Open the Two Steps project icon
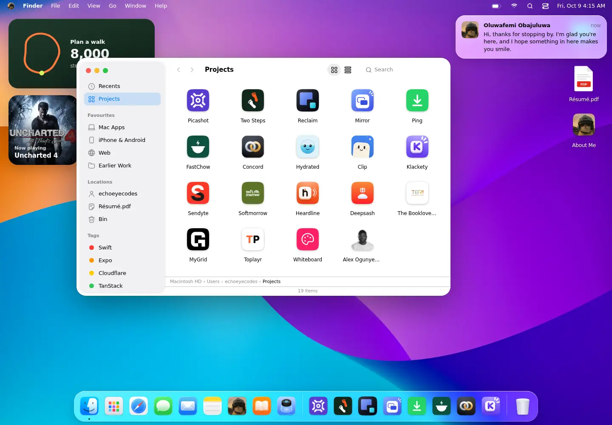This screenshot has height=425, width=612. (x=253, y=100)
